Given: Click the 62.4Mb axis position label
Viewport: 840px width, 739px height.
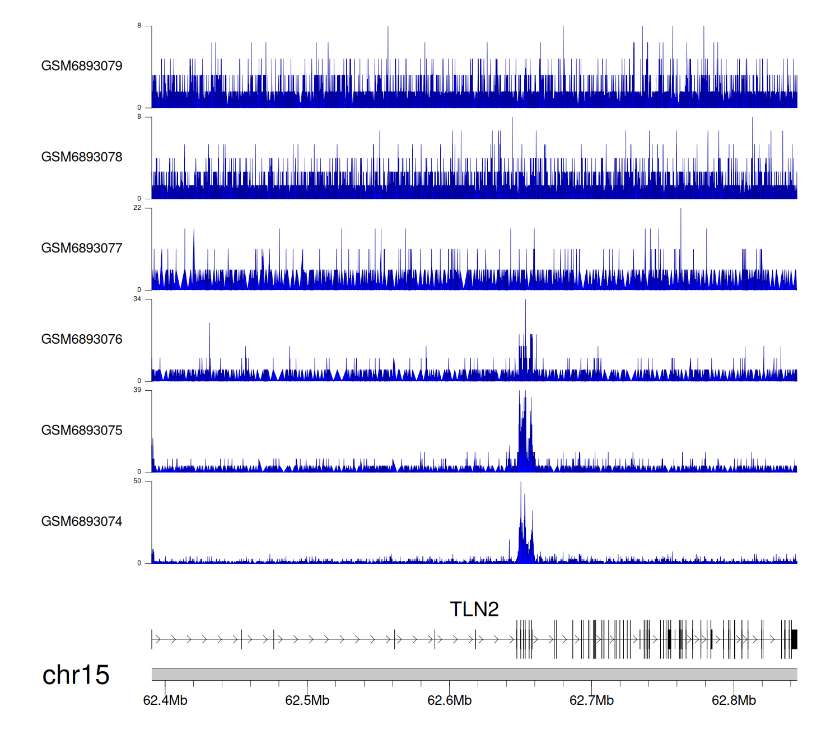Looking at the screenshot, I should [x=165, y=701].
